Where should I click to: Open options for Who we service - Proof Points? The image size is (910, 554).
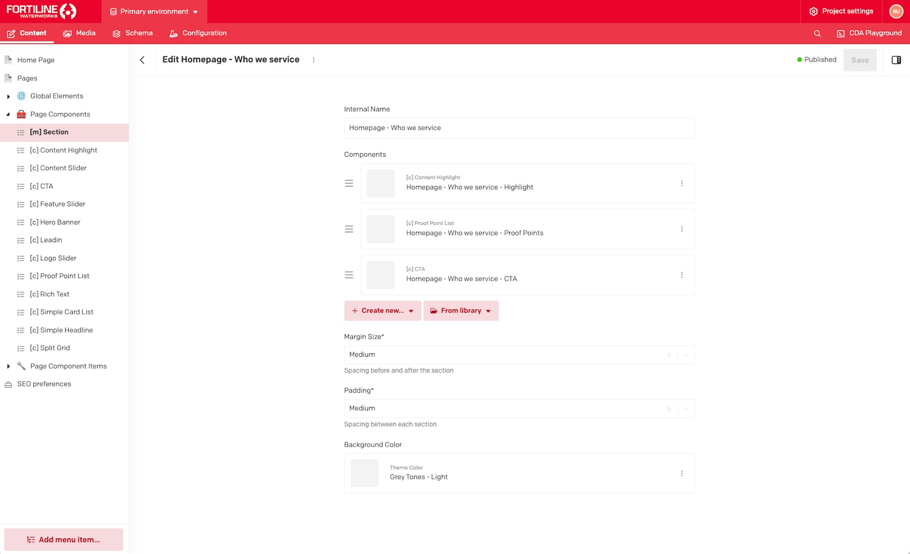[x=682, y=229]
